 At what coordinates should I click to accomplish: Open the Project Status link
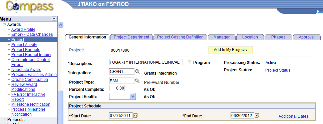278,70
